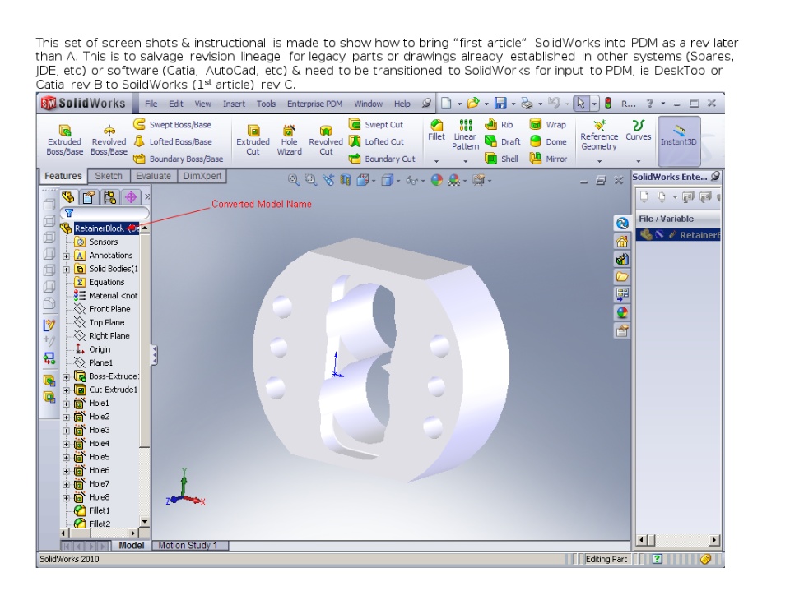Click the Save icon in toolbar
The image size is (790, 609).
(x=500, y=104)
